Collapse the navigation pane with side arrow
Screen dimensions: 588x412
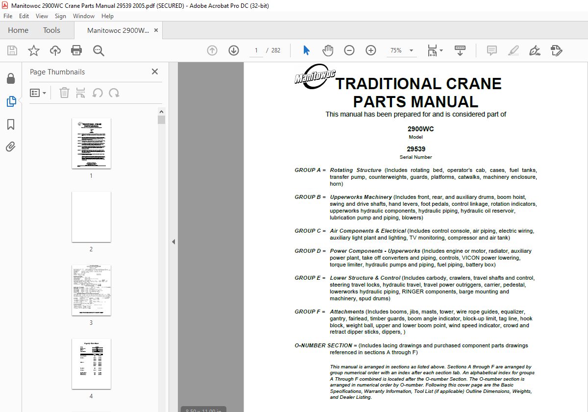tap(173, 242)
